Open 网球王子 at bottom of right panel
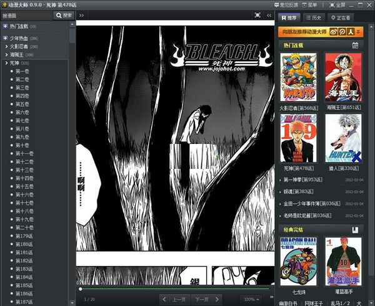Viewport: 375px width, 306px height. click(x=314, y=303)
